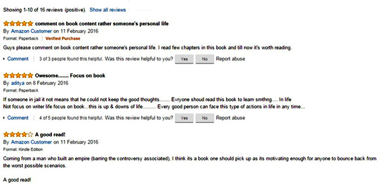The width and height of the screenshot is (380, 184).
Task: Report abuse on aditya's review
Action: [230, 118]
